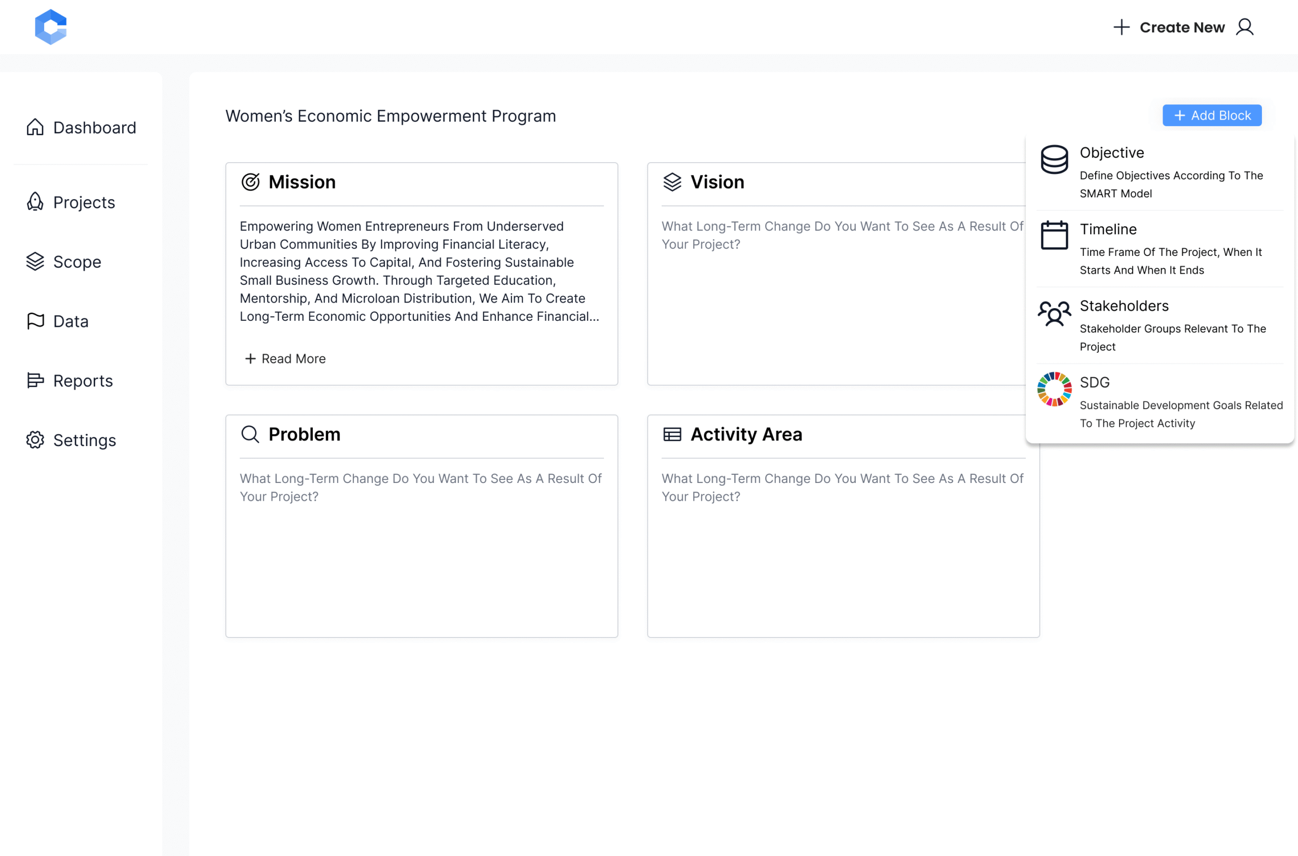Open Settings in the sidebar

[71, 440]
